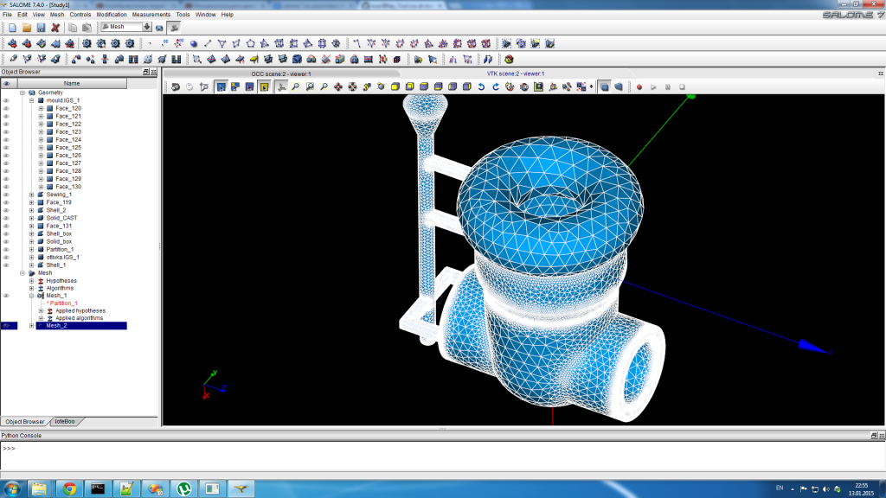
Task: Click the New document icon
Action: [12, 28]
